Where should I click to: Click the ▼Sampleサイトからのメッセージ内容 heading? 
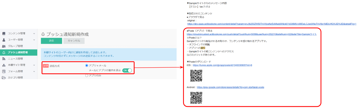point(207,3)
